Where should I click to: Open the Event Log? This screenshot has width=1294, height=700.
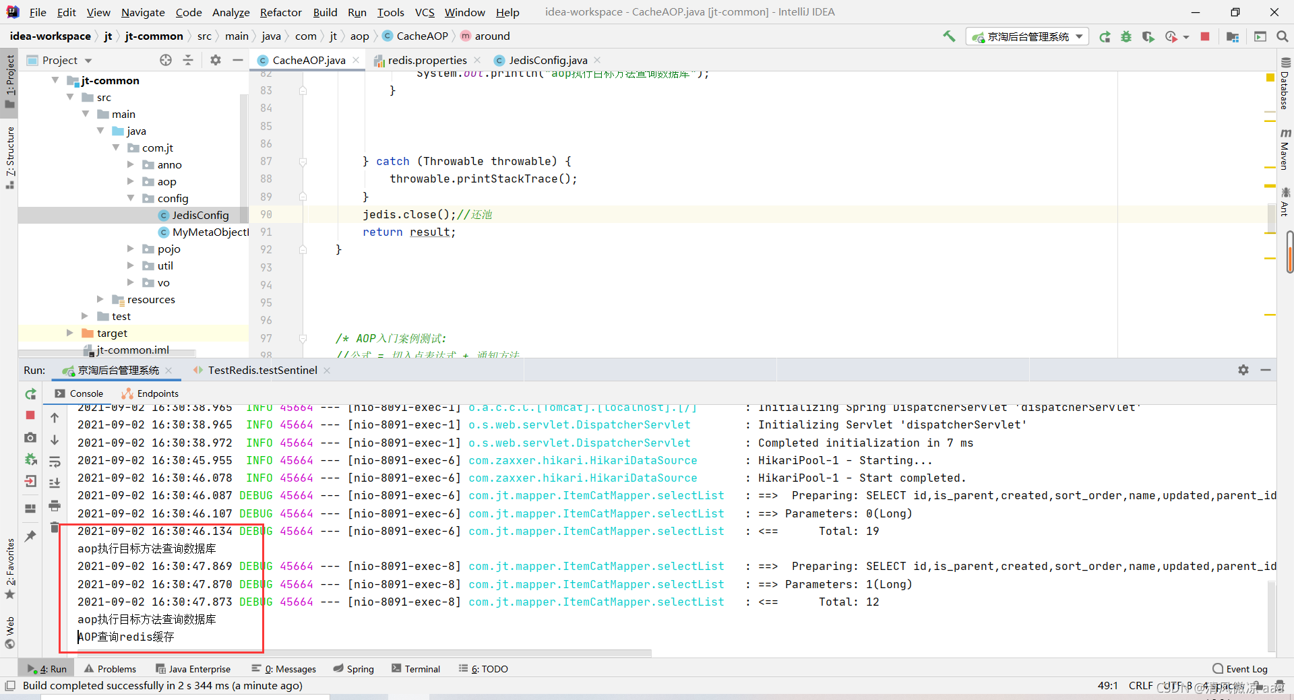pos(1240,669)
